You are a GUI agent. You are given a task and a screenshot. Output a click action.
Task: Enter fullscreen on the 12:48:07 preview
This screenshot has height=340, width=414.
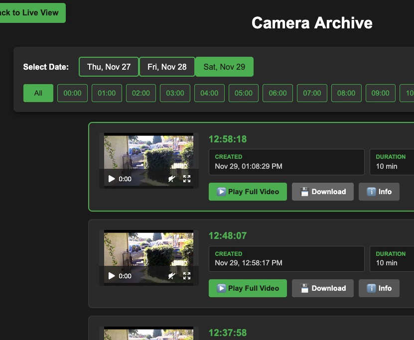pyautogui.click(x=187, y=276)
